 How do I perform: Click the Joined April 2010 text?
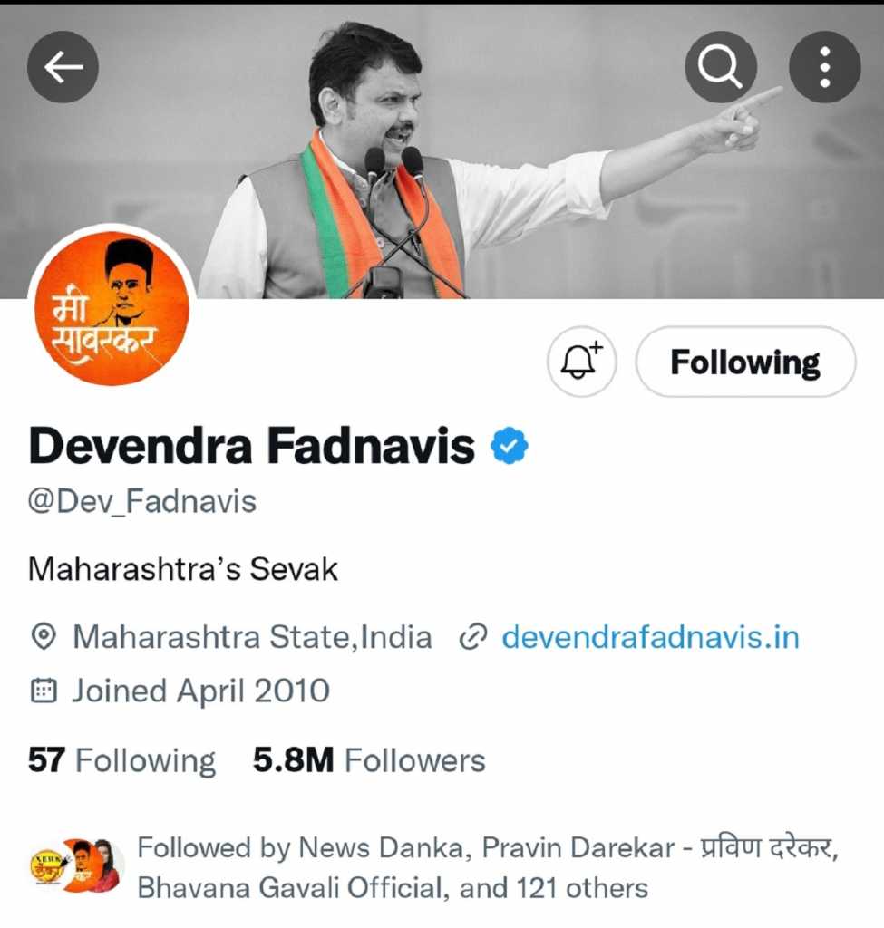(200, 691)
